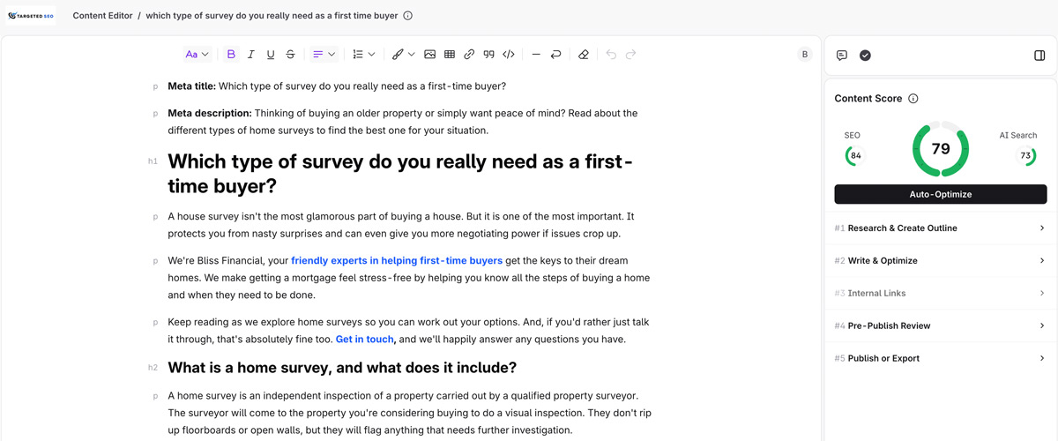Click the Targeted SEO logo

pos(31,16)
